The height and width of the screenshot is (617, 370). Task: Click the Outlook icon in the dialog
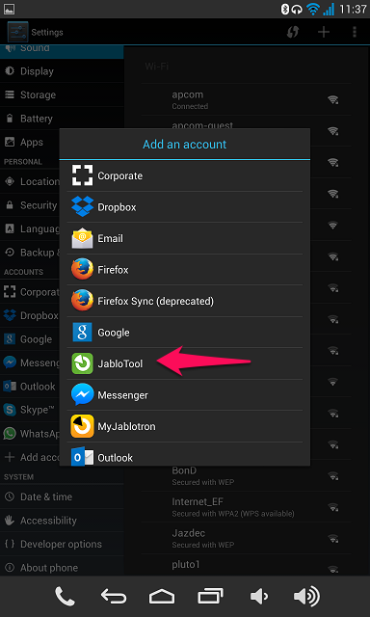82,456
